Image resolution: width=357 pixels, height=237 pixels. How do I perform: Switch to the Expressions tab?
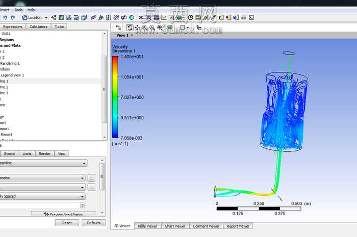13,27
